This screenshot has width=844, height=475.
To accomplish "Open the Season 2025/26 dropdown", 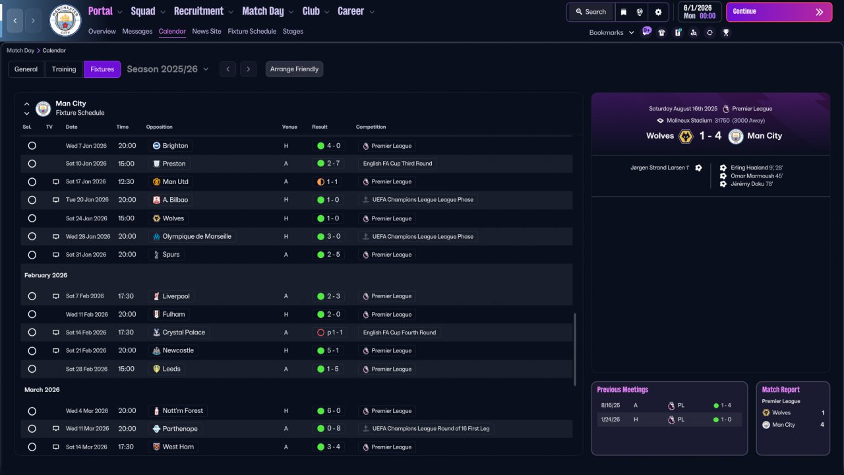I will [168, 69].
